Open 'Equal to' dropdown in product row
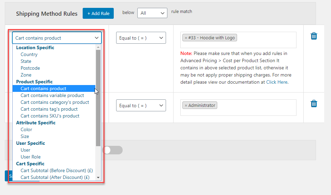 coord(141,38)
